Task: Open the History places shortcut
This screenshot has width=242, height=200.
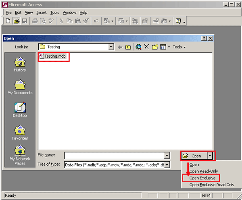Action: coord(20,65)
